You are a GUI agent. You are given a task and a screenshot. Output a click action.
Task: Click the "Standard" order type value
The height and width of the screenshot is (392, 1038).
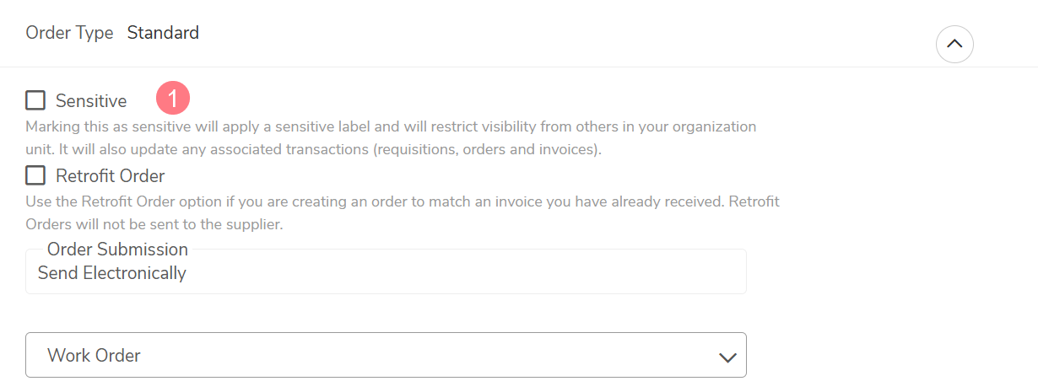(163, 33)
